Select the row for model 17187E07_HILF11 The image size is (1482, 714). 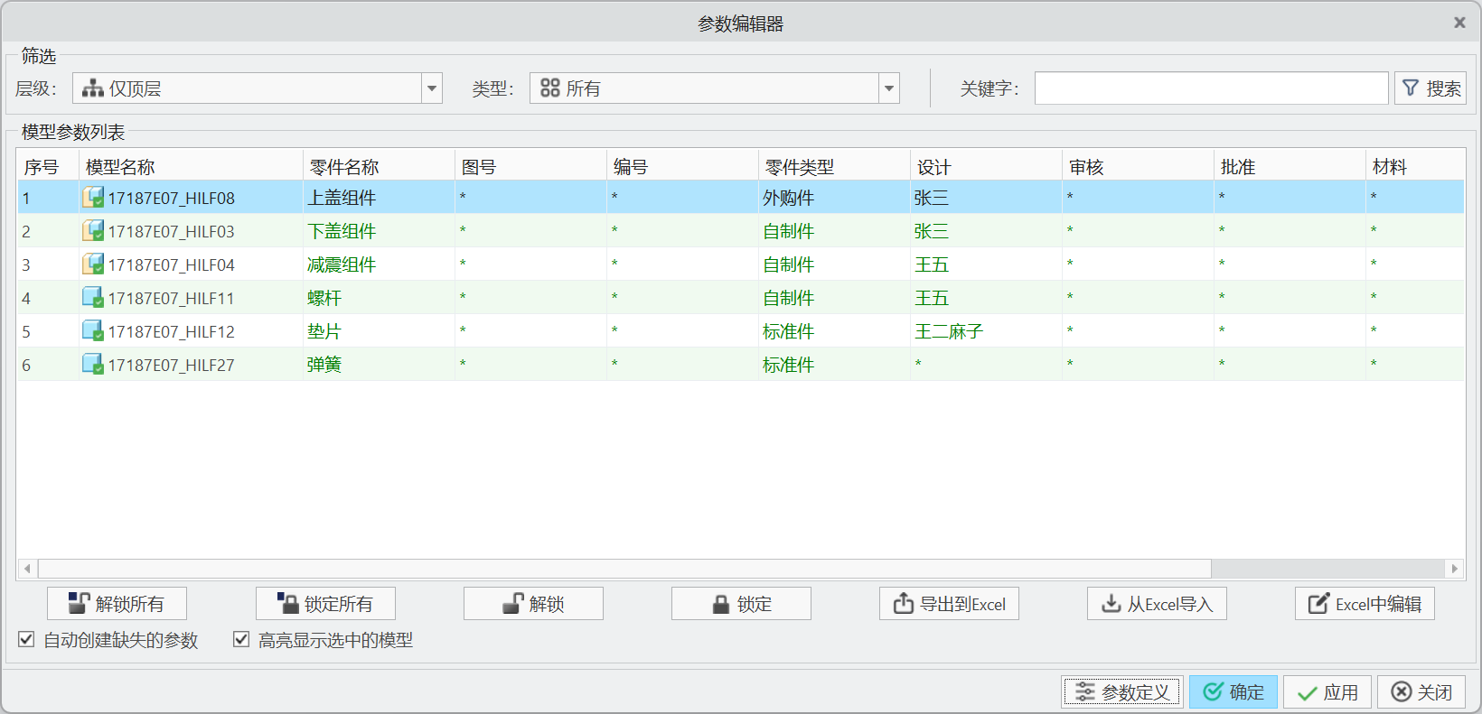point(171,298)
